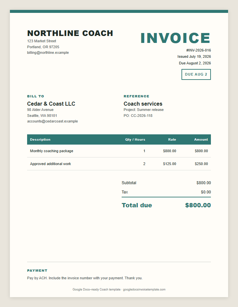Click the Rate column header

coord(172,139)
